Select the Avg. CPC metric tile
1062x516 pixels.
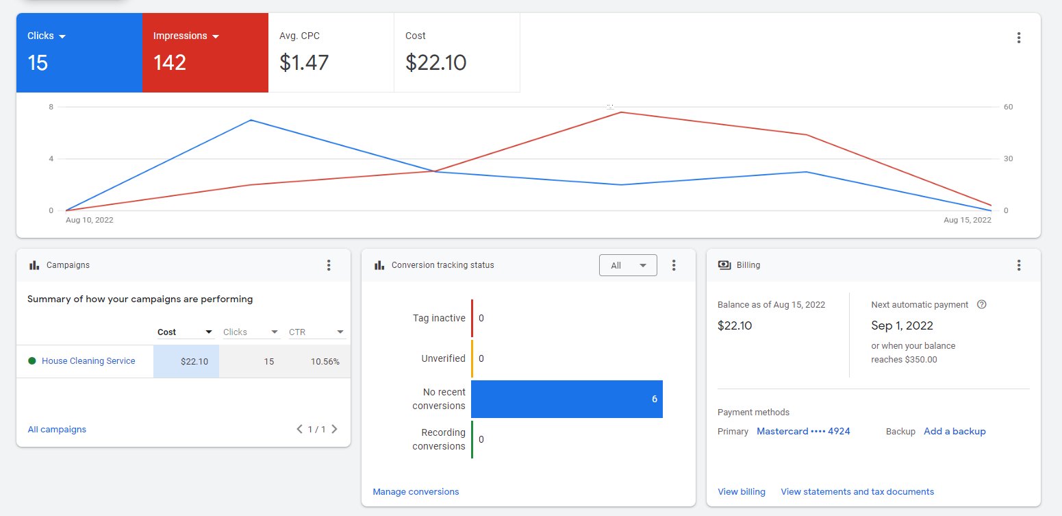pos(331,52)
